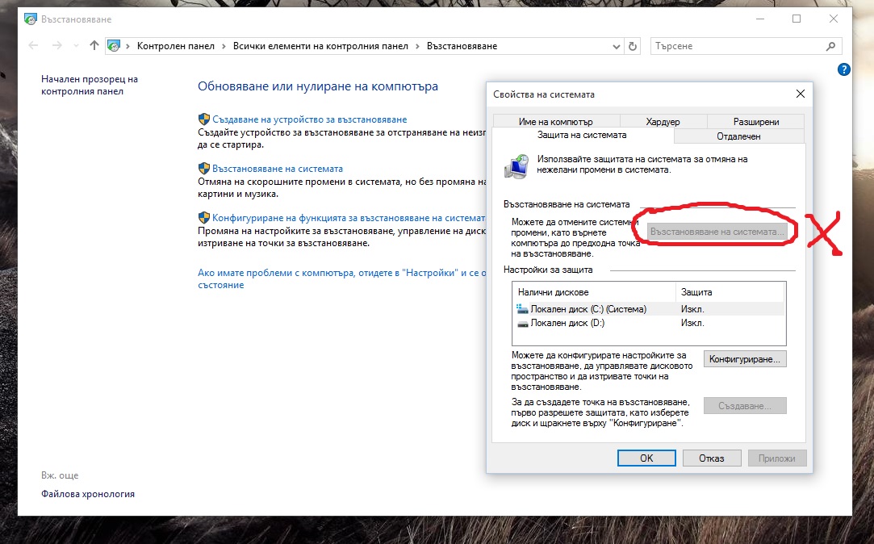This screenshot has width=874, height=544.
Task: Click the shield icon beside Създаване на устройство
Action: [x=204, y=119]
